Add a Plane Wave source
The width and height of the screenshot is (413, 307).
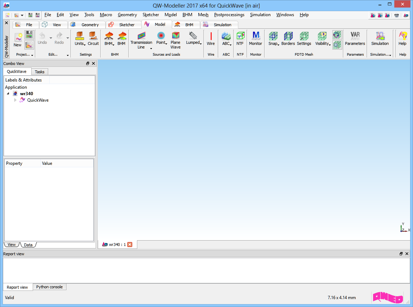coord(175,40)
